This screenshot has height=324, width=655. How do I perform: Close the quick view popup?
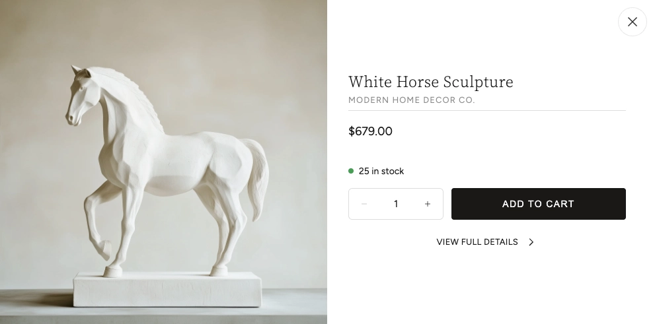632,22
